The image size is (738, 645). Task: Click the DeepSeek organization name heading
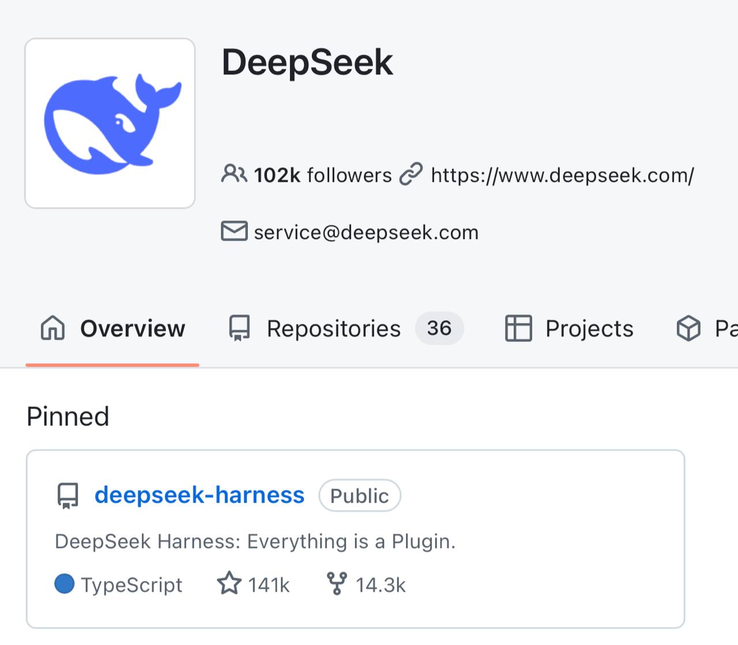[x=307, y=62]
